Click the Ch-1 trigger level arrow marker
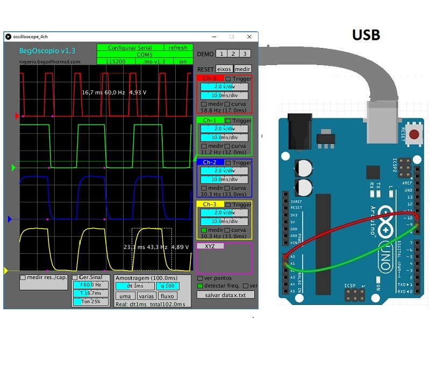This screenshot has width=430, height=391. (x=195, y=159)
